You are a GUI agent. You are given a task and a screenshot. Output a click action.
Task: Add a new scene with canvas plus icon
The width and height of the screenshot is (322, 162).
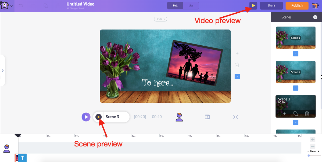point(237,53)
